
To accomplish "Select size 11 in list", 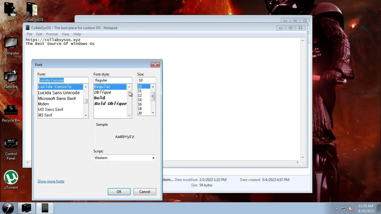I will coord(144,91).
